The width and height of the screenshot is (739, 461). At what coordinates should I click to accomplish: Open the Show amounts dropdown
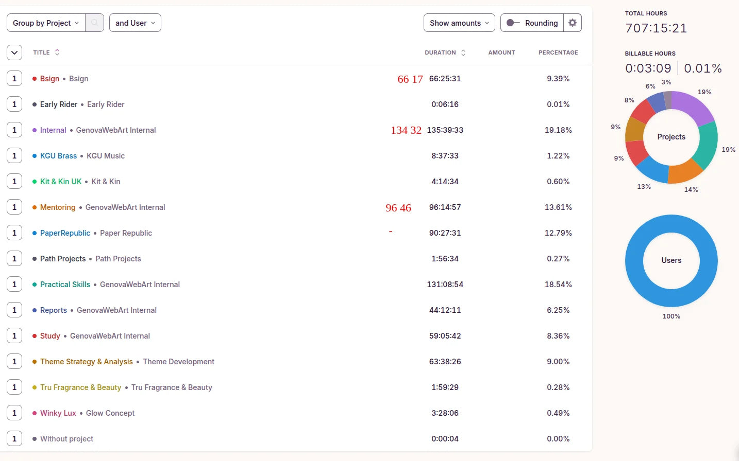click(459, 23)
